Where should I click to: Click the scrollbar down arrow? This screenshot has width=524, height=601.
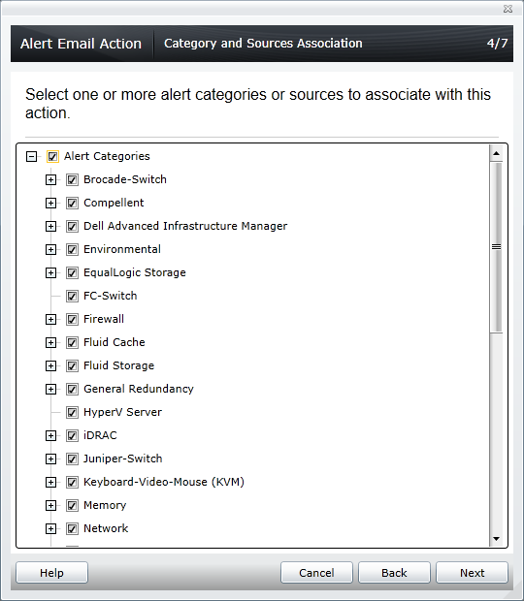pos(496,539)
